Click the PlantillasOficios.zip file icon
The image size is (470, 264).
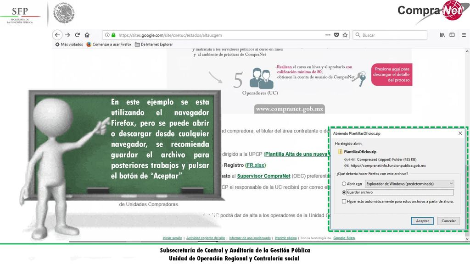pos(340,152)
